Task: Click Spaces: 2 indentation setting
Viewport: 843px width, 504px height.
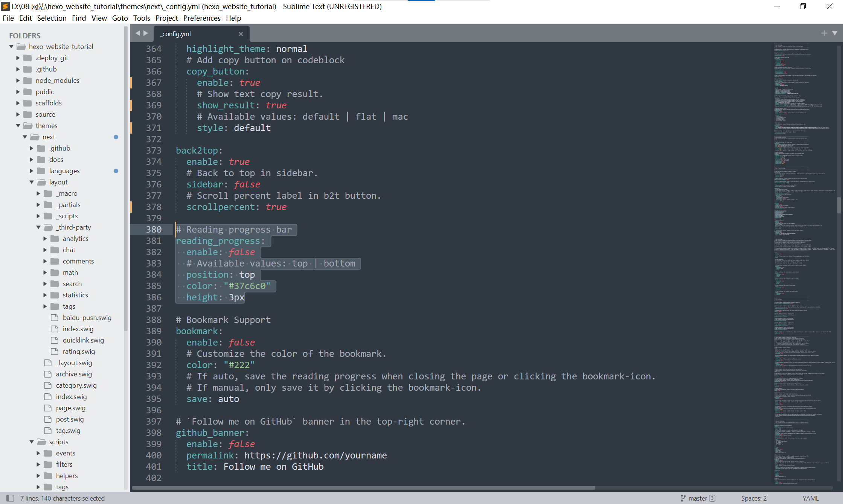Action: click(x=753, y=498)
